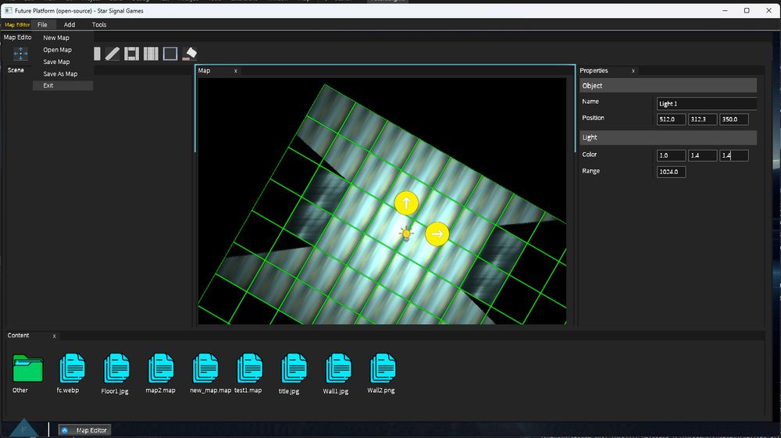
Task: Select the diagonal line tool
Action: [x=112, y=54]
